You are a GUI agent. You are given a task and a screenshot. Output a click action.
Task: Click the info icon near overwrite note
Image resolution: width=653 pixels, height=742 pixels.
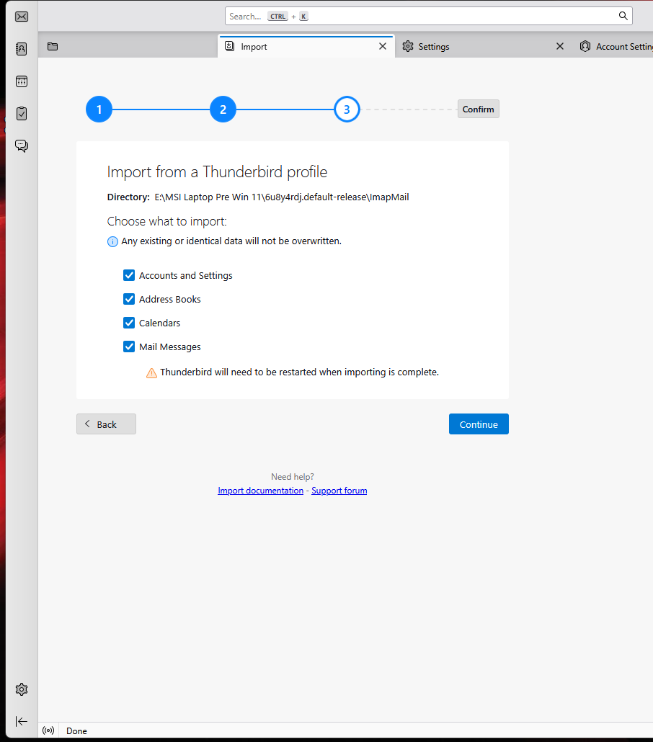click(112, 242)
